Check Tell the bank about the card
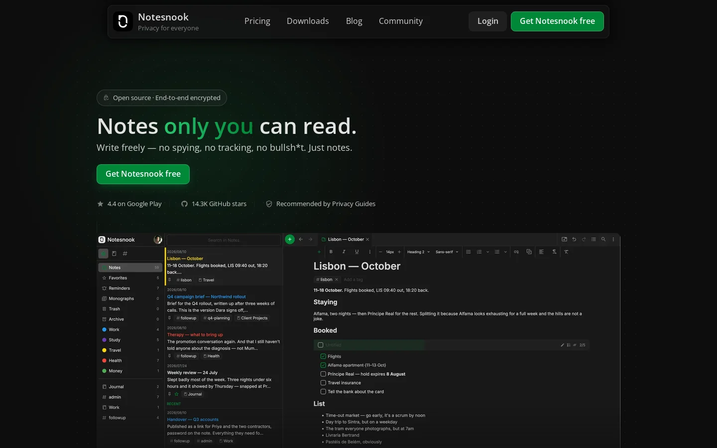This screenshot has width=717, height=448. pos(323,392)
